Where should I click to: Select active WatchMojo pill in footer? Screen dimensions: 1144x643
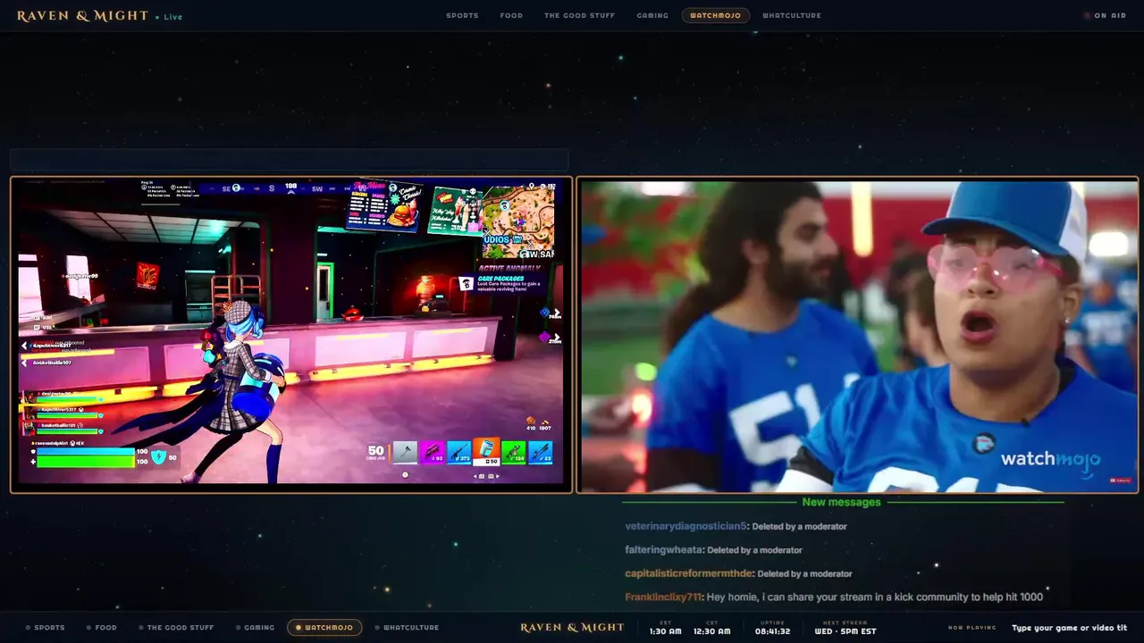(x=324, y=628)
